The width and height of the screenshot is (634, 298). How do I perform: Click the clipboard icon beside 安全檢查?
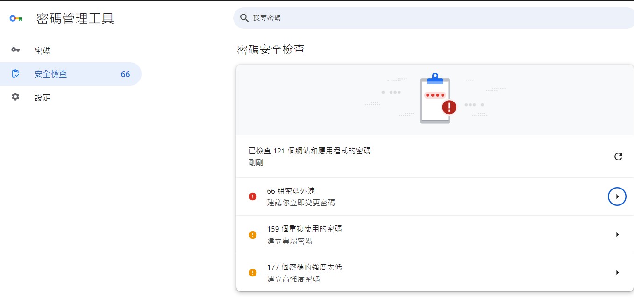15,73
